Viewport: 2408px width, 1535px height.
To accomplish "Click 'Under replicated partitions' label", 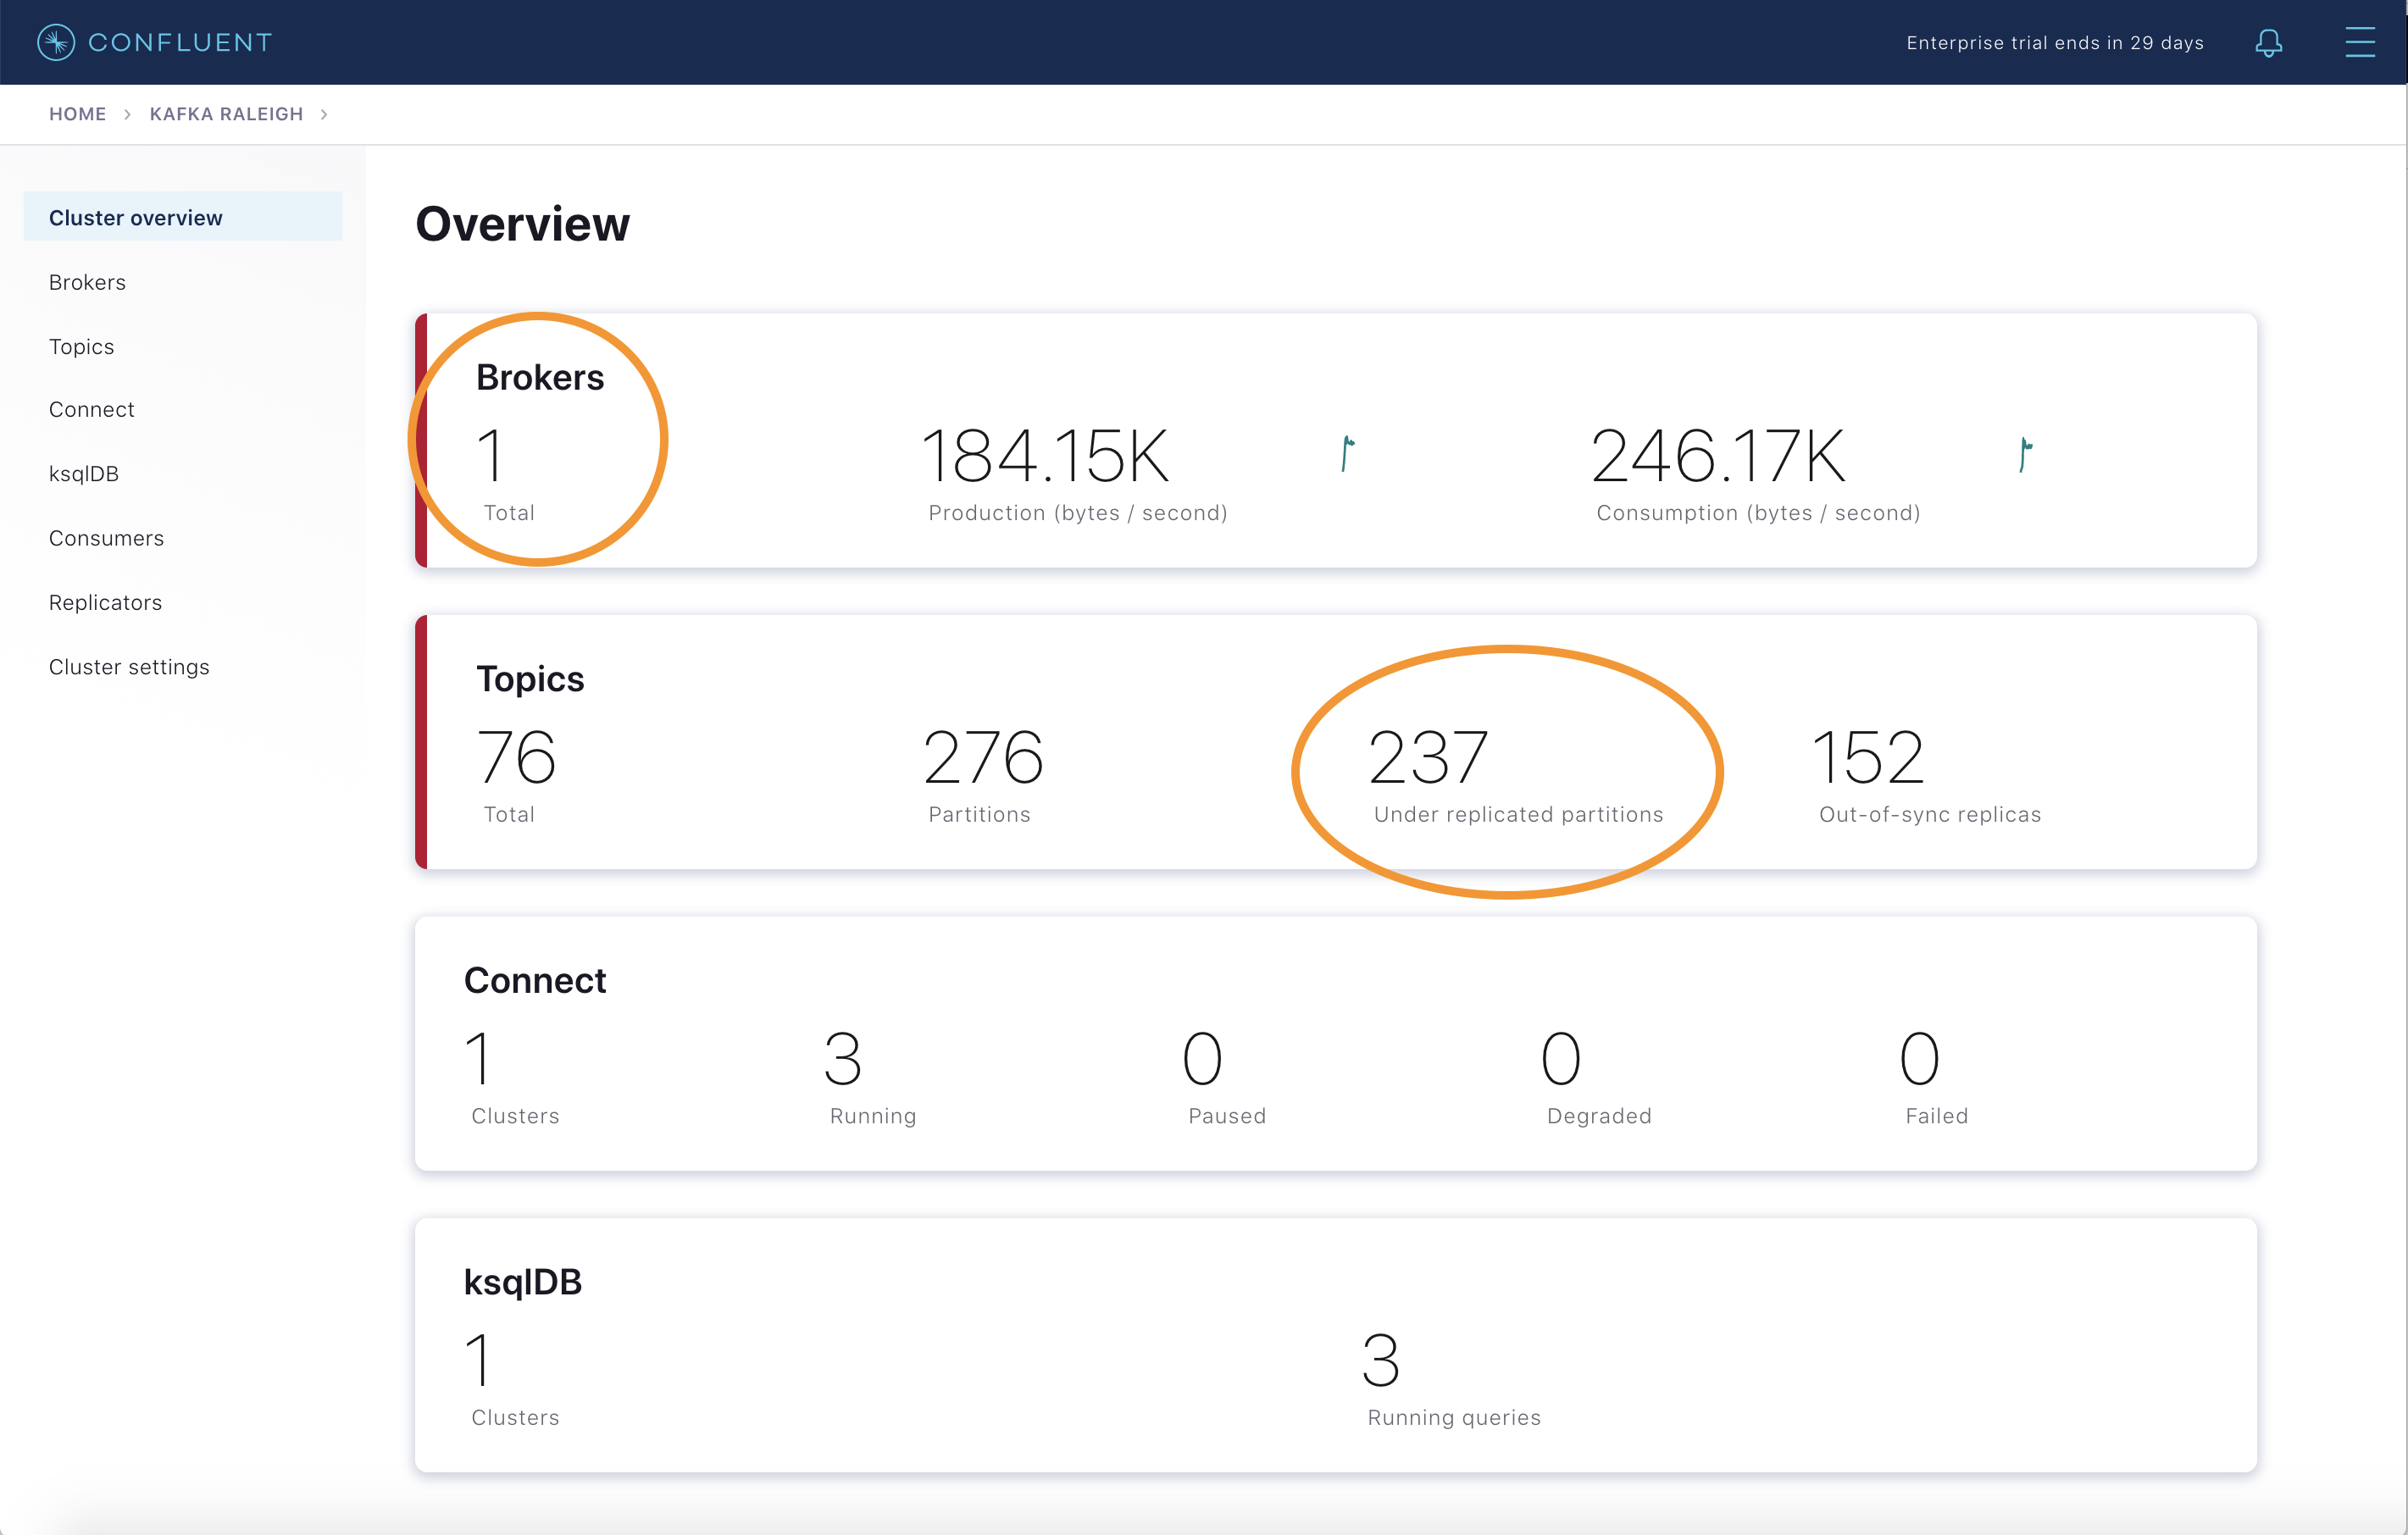I will pyautogui.click(x=1518, y=814).
